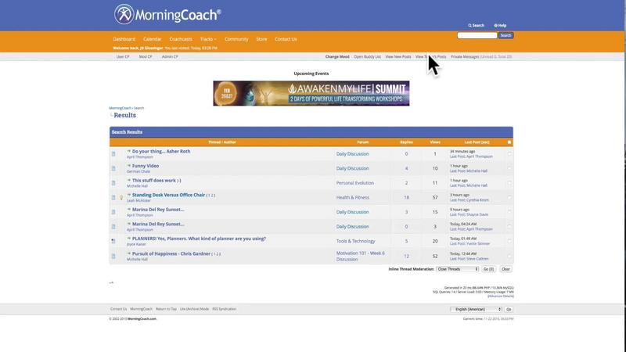
Task: Open the Store menu item
Action: pos(261,39)
